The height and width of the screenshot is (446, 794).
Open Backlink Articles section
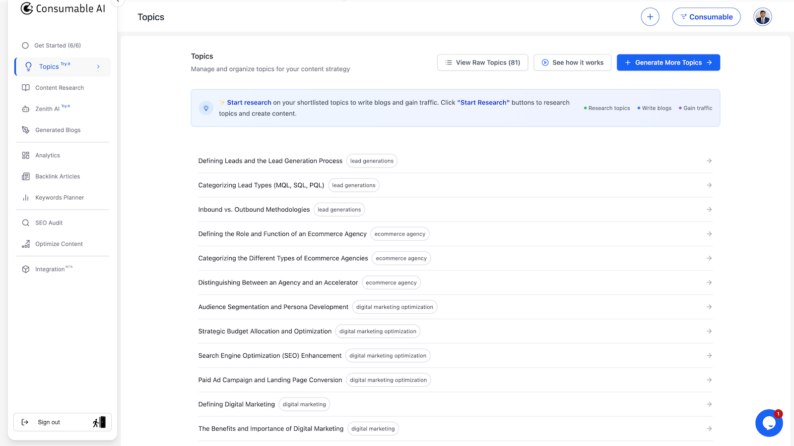pos(58,176)
